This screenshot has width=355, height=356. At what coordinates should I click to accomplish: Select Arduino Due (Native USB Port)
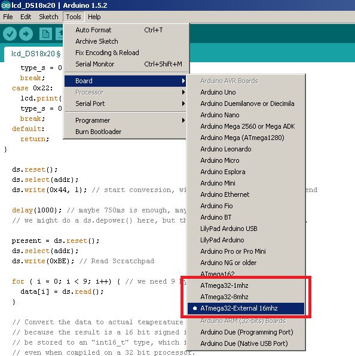[x=246, y=343]
